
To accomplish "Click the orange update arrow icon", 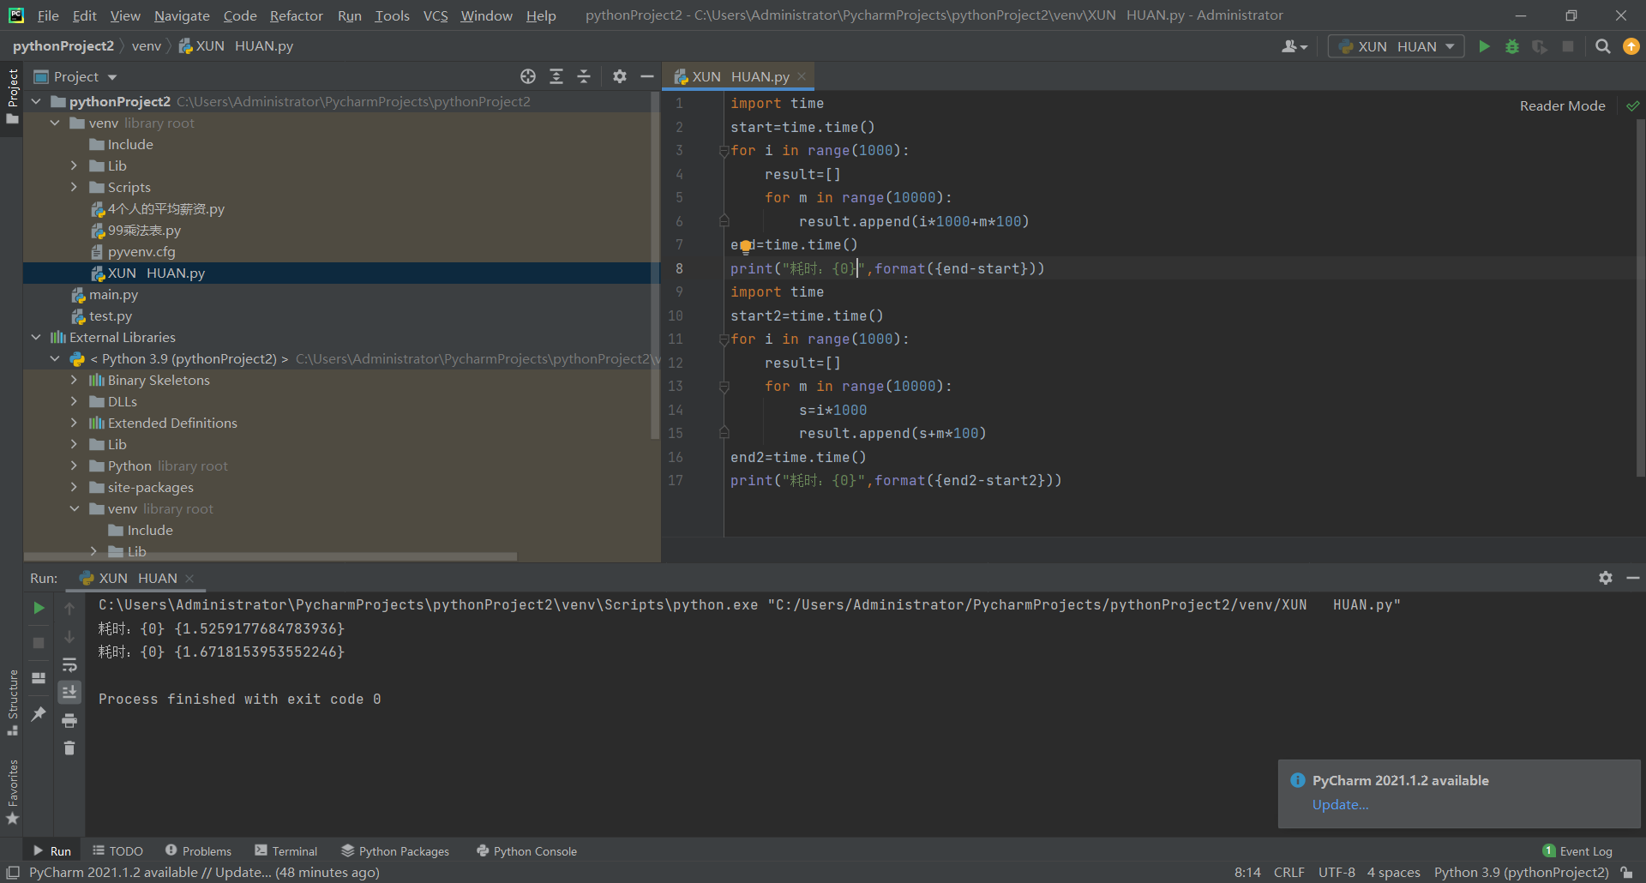I will (x=1631, y=46).
